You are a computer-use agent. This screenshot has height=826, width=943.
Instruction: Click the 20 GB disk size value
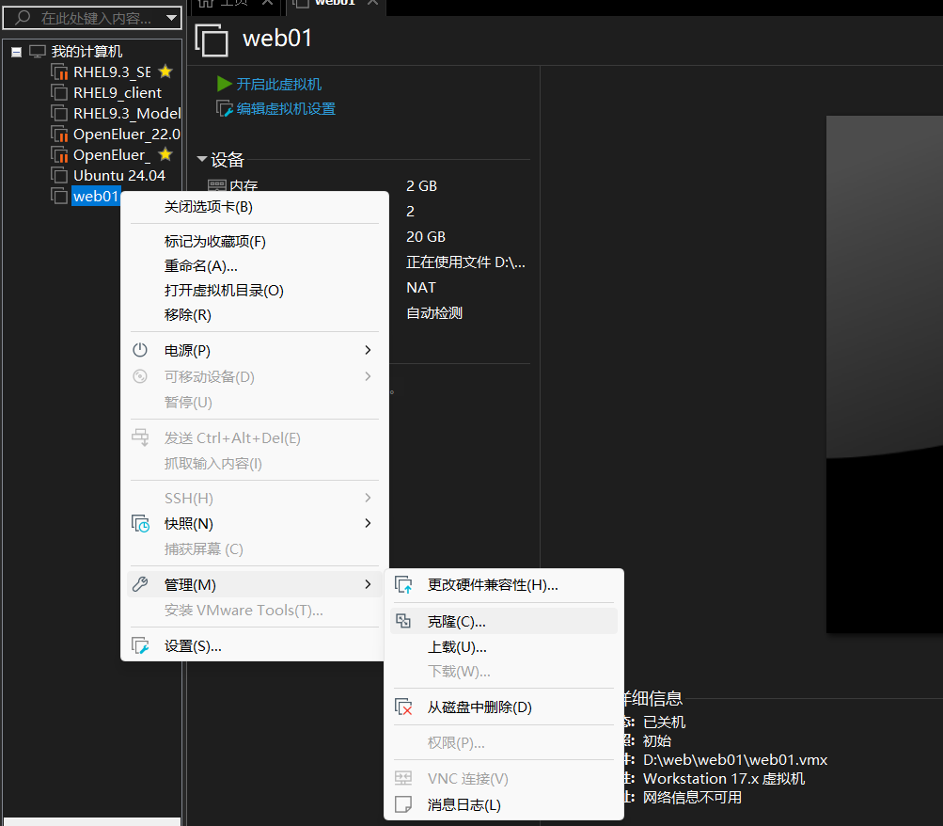[x=426, y=237]
